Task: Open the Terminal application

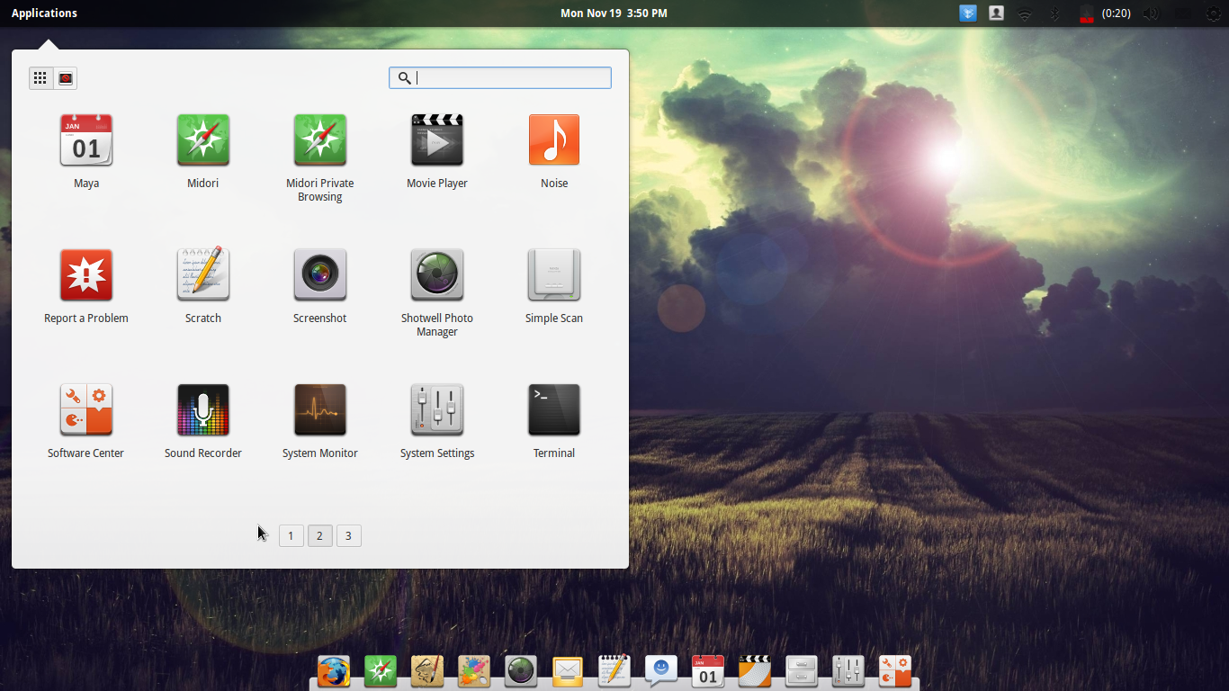Action: (x=553, y=409)
